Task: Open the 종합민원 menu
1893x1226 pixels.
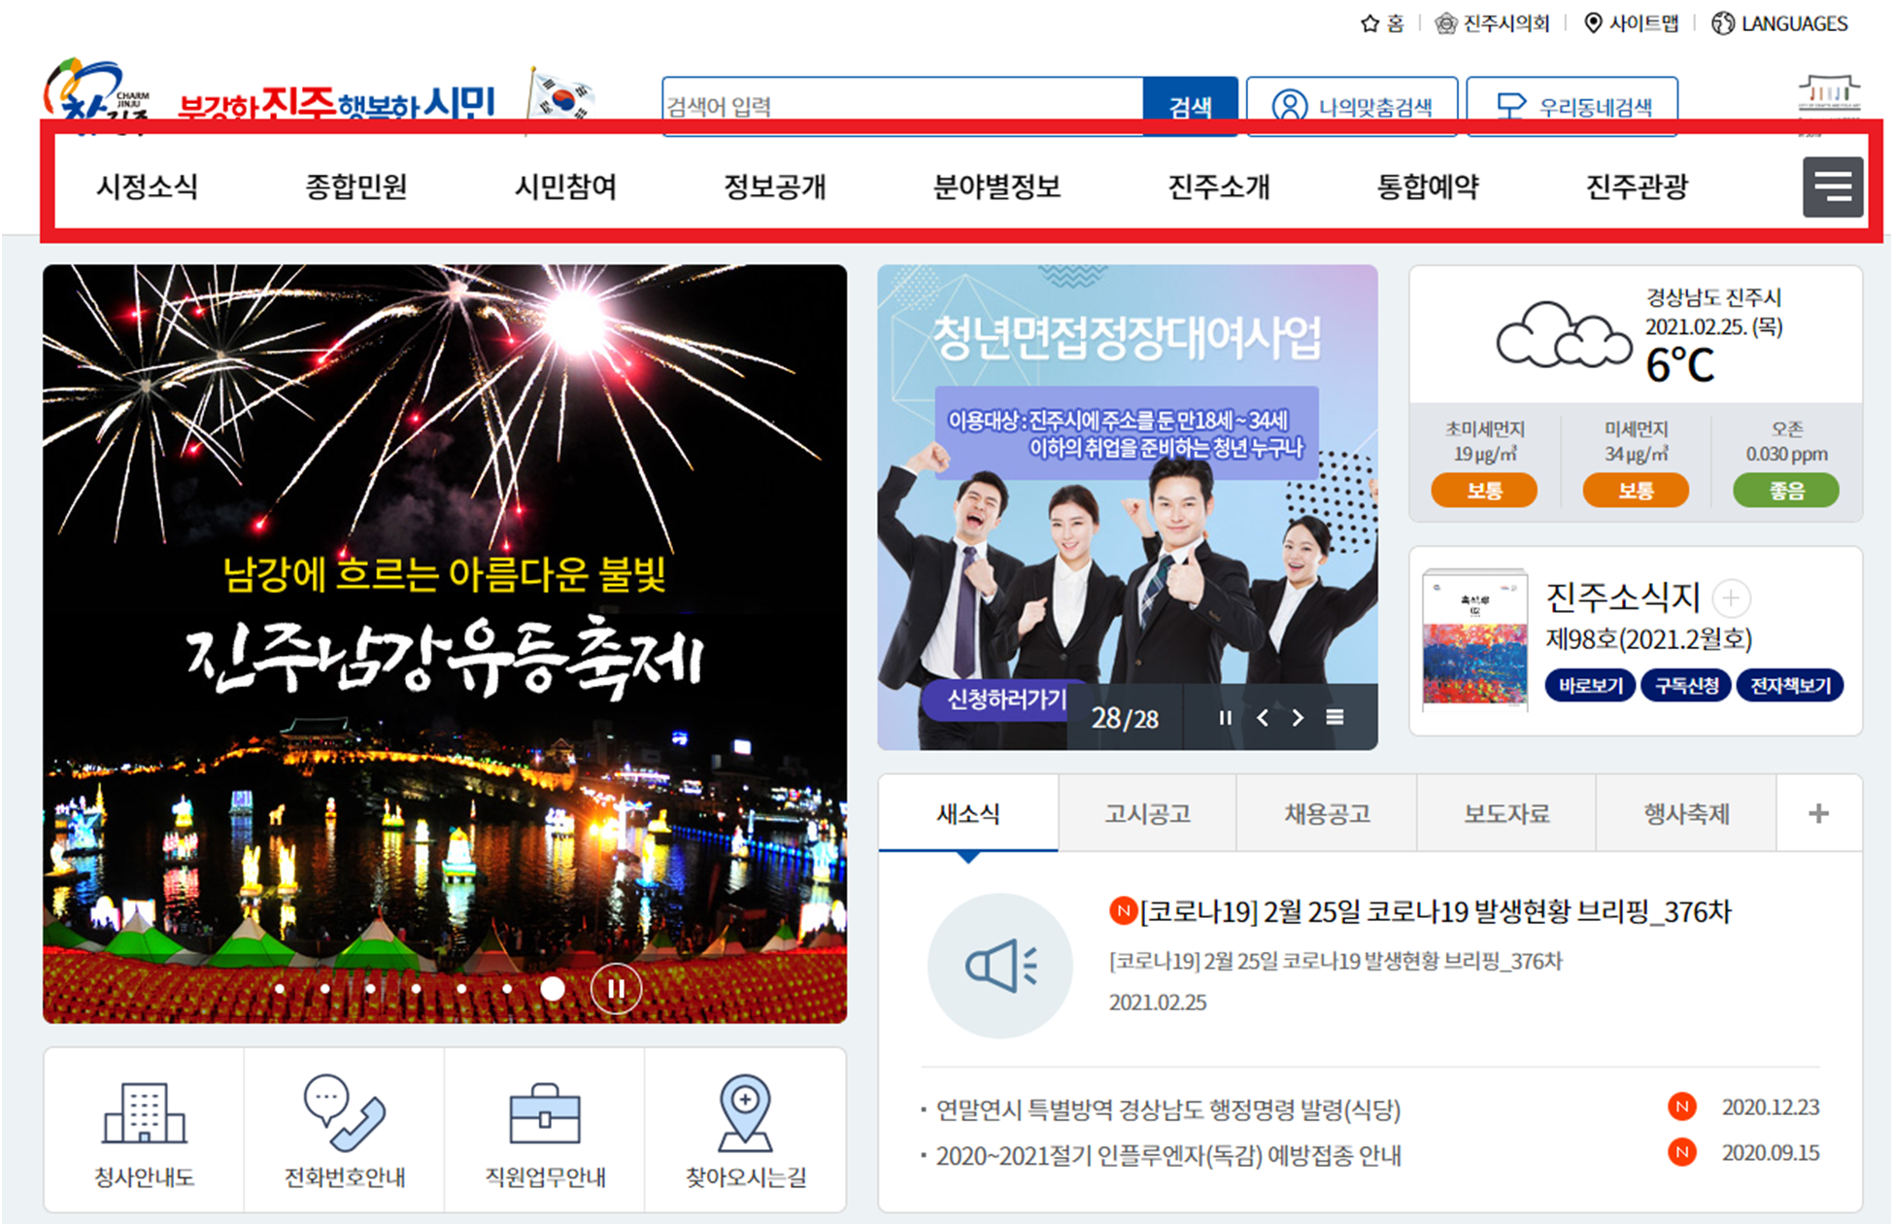Action: click(356, 187)
